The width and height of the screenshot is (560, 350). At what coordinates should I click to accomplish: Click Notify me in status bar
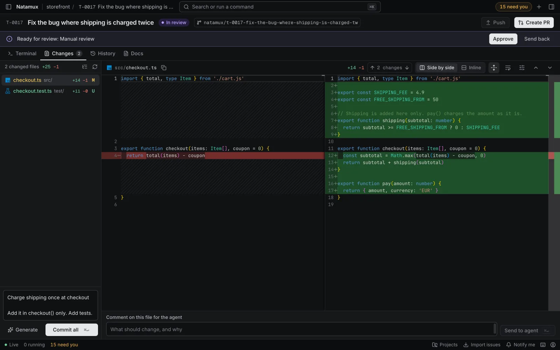coord(520,345)
